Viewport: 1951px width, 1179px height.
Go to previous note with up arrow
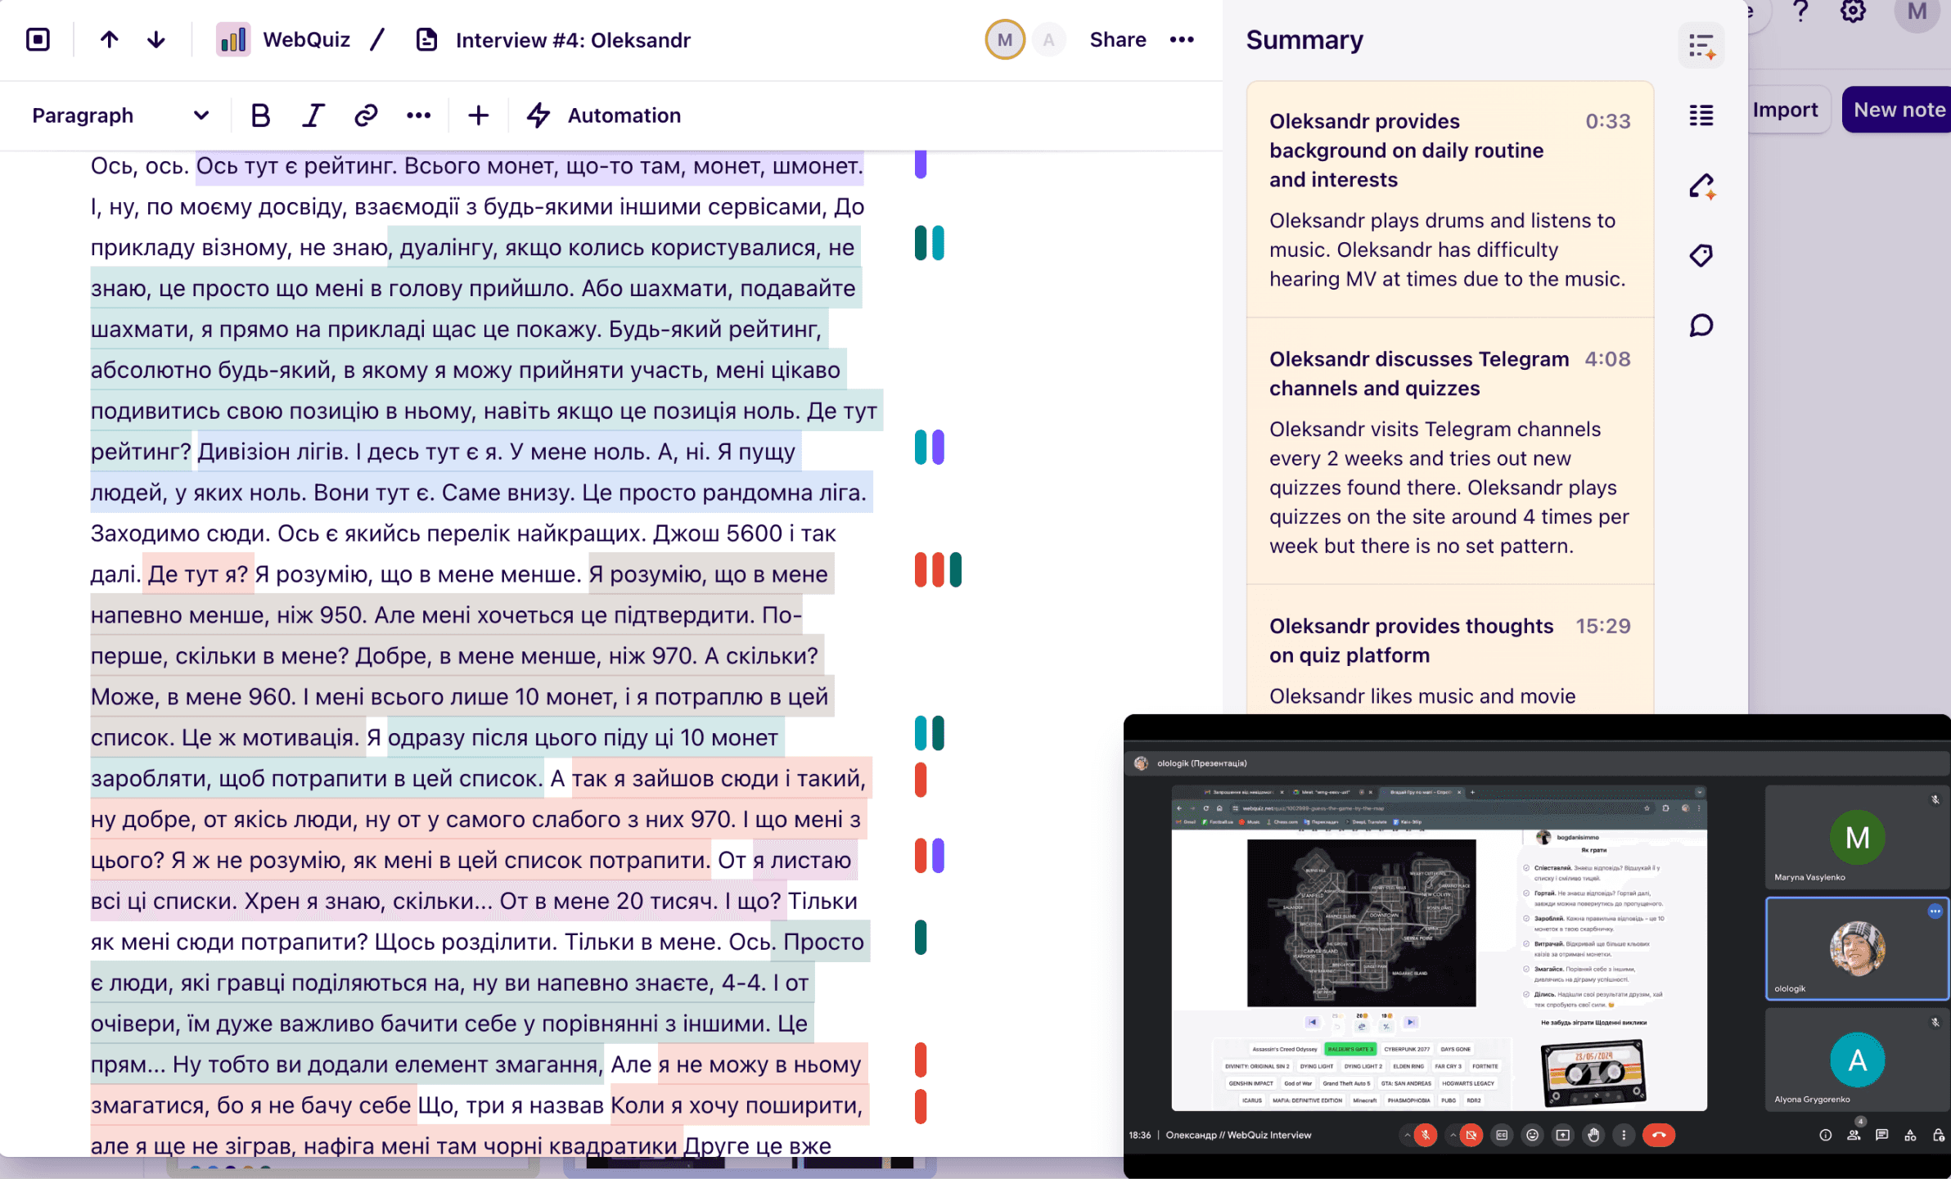[109, 39]
